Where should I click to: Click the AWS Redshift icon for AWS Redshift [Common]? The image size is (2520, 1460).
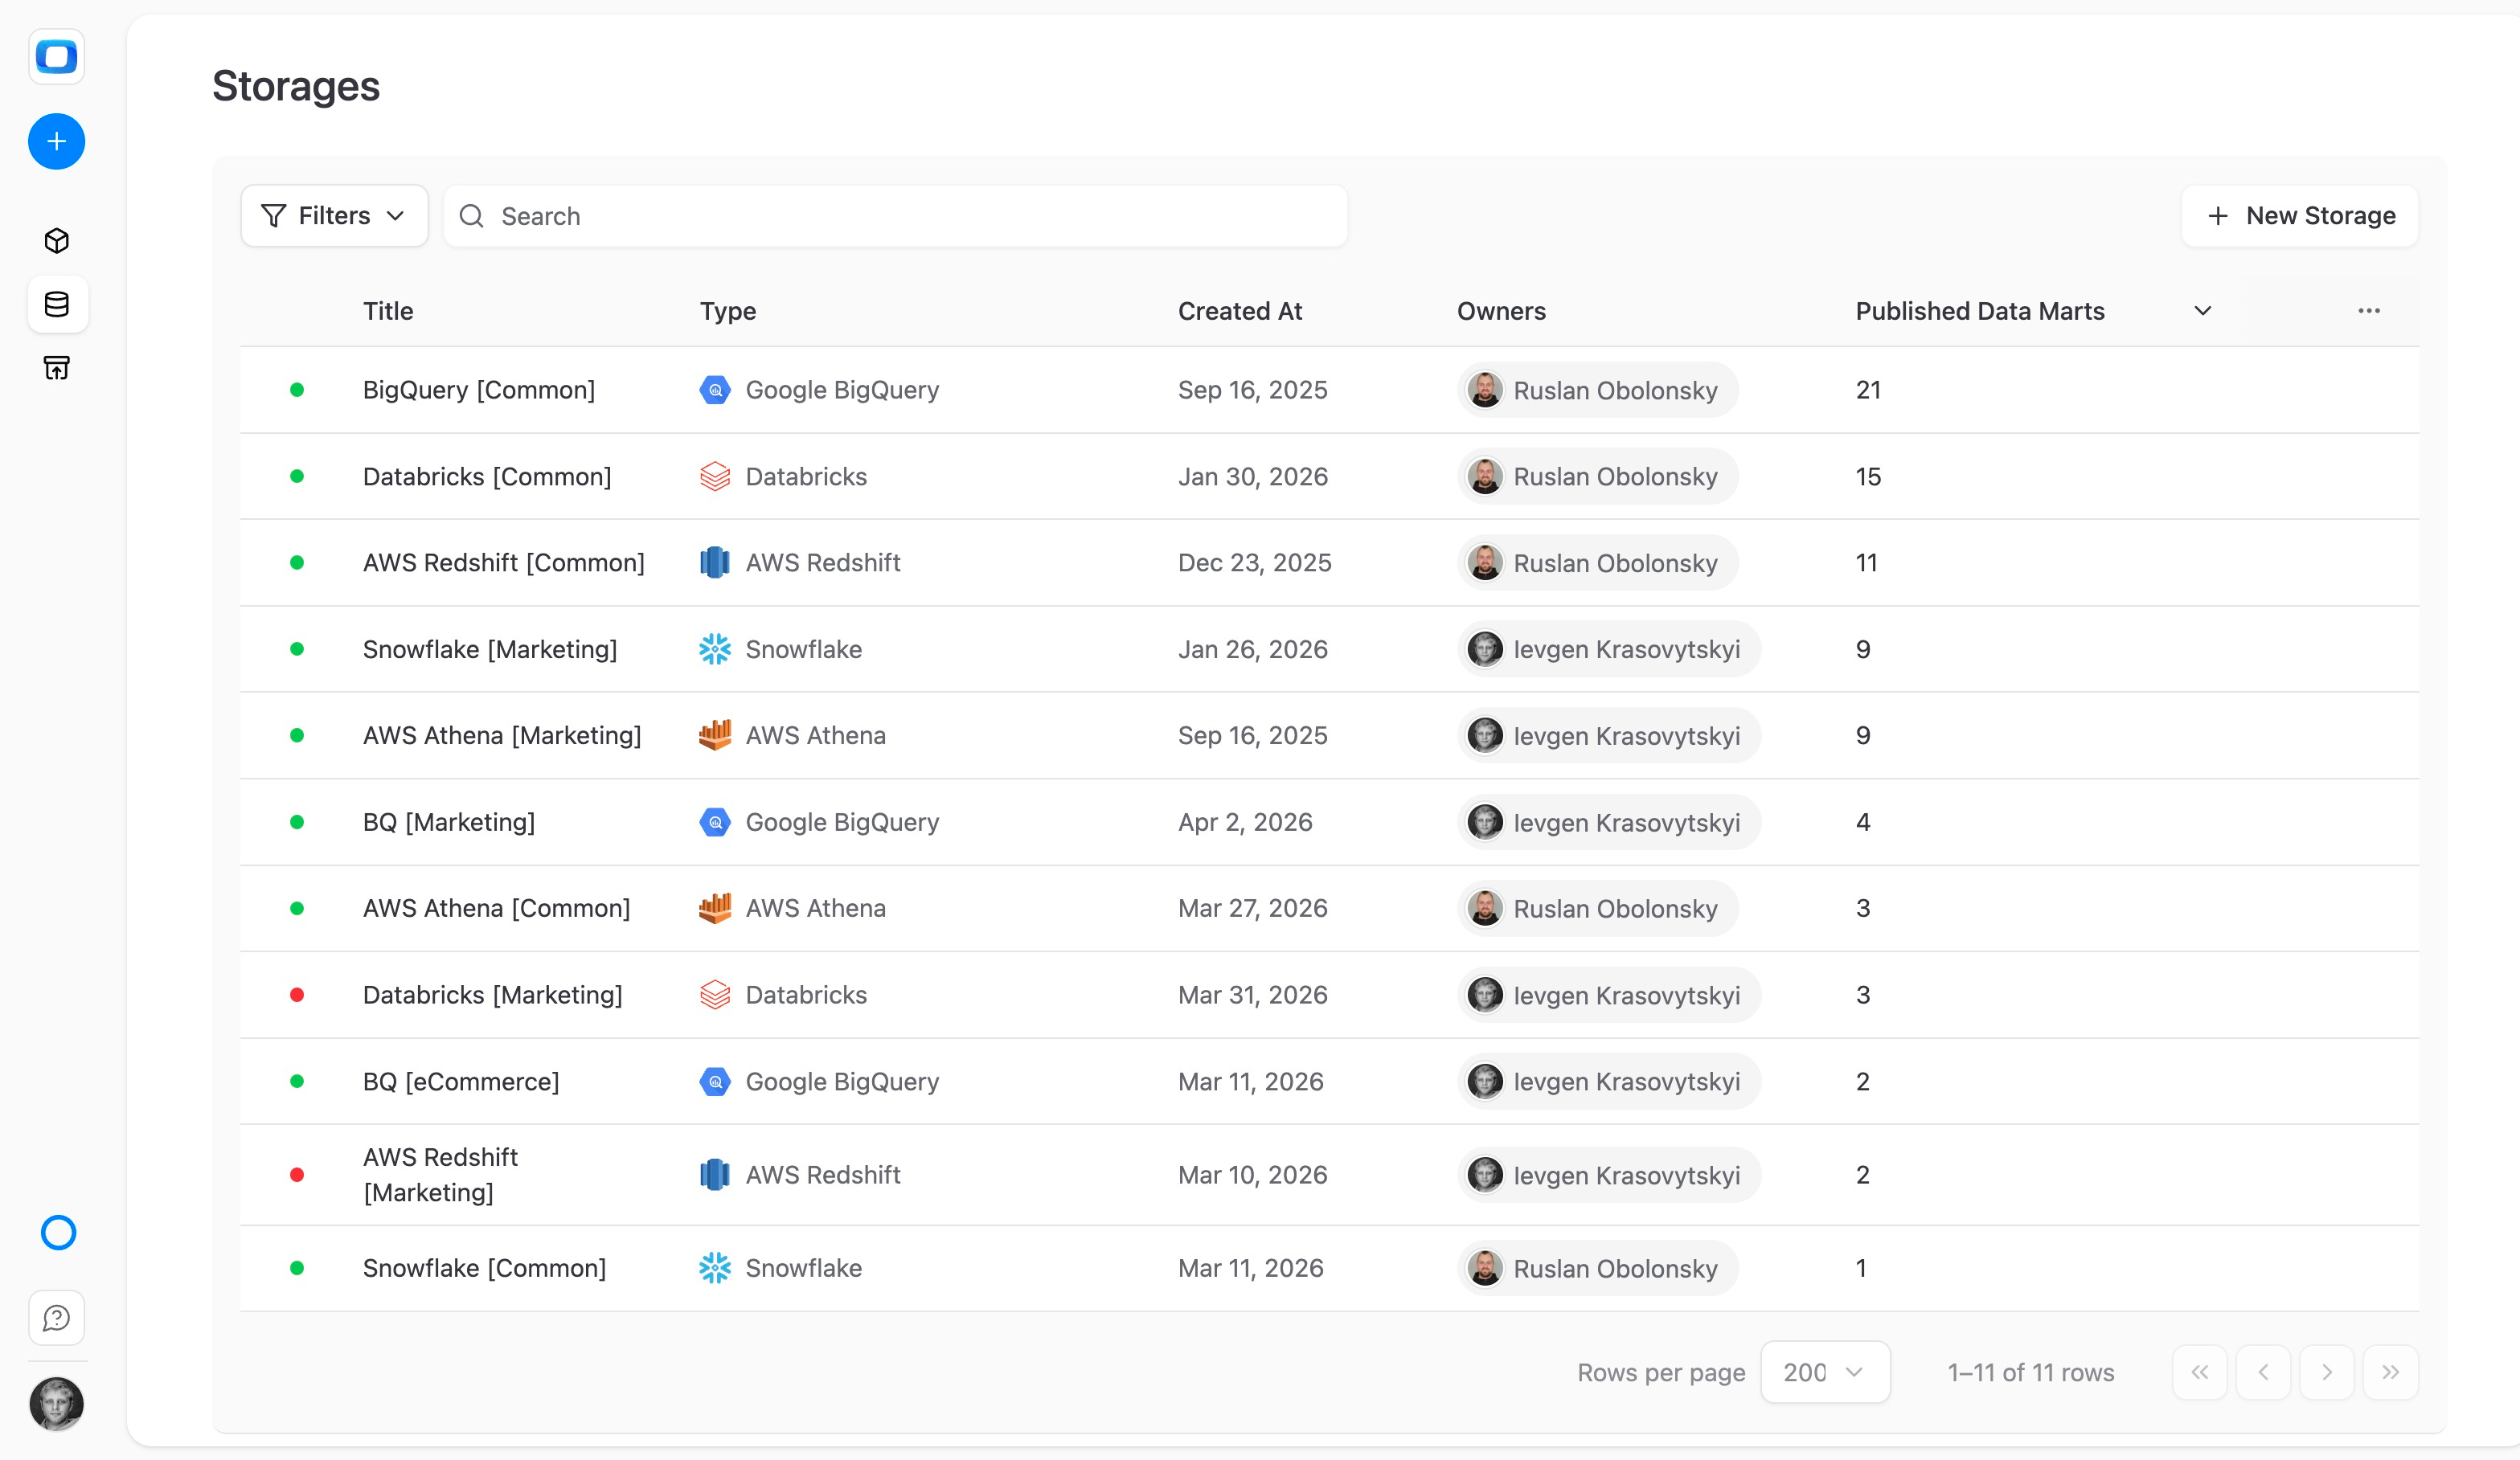pos(715,562)
